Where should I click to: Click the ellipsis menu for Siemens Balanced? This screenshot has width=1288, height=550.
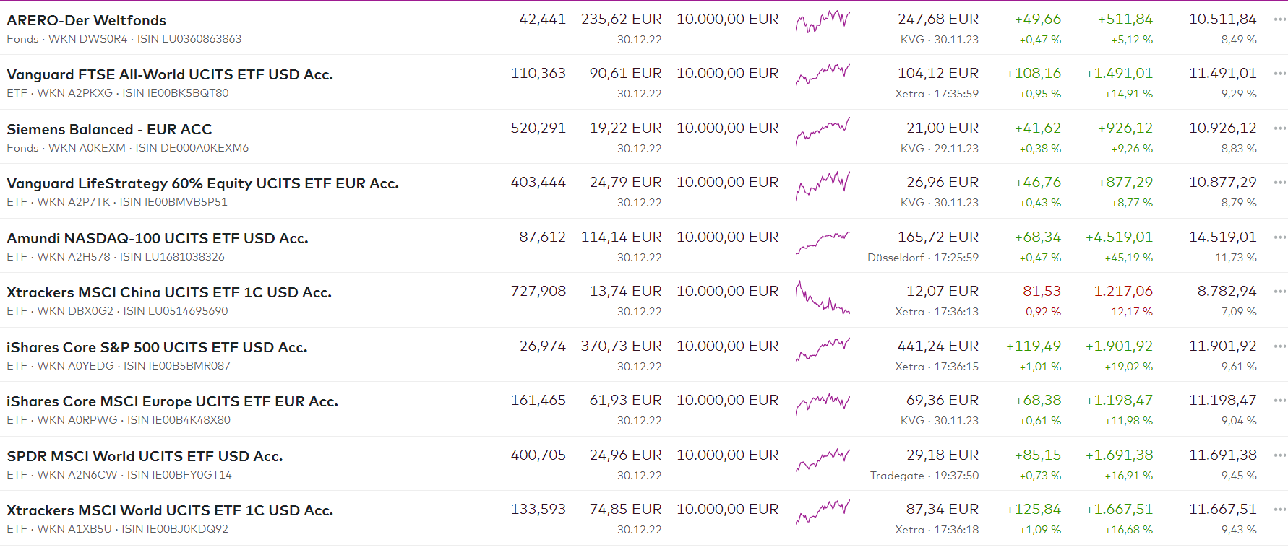[1279, 128]
